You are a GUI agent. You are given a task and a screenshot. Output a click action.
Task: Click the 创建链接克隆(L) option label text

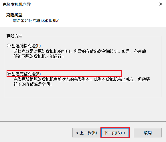coord(26,46)
